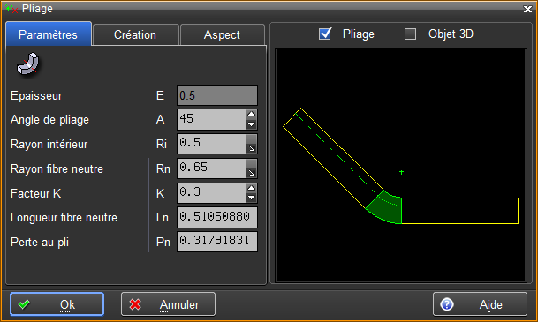538x322 pixels.
Task: Decrease the Facteur K value
Action: pyautogui.click(x=252, y=198)
